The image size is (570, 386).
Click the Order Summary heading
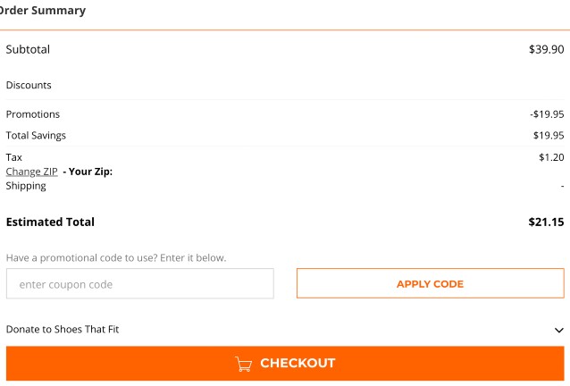click(43, 11)
